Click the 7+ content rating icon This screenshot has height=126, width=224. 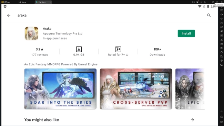(118, 49)
